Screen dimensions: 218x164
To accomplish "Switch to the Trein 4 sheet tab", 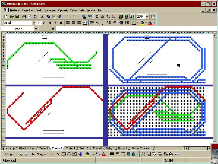I will pyautogui.click(x=70, y=148).
